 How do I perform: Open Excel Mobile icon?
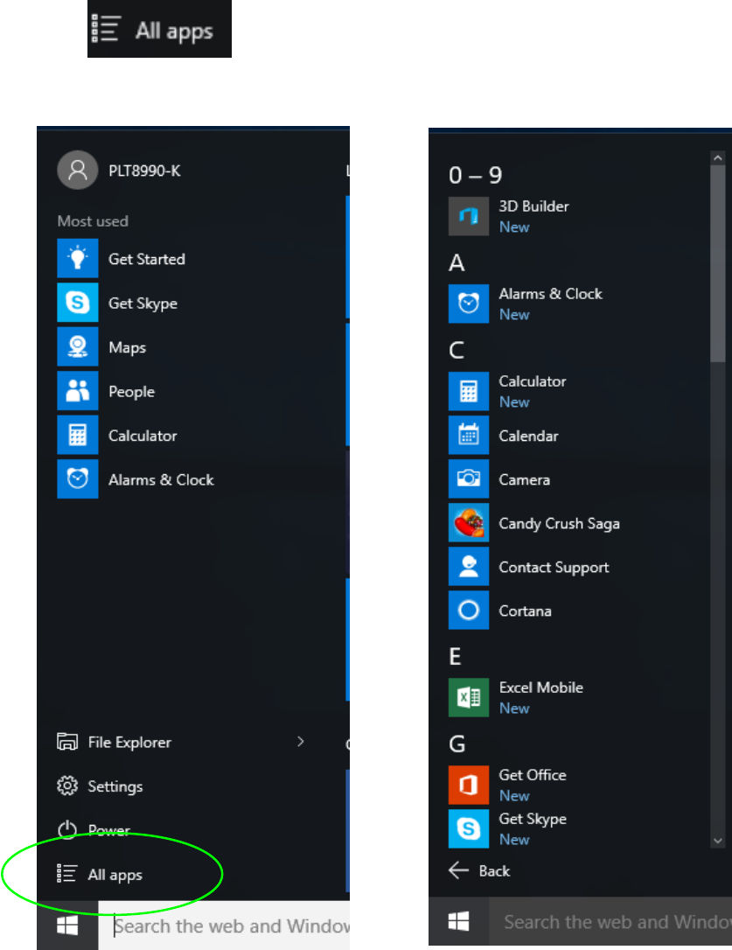469,697
